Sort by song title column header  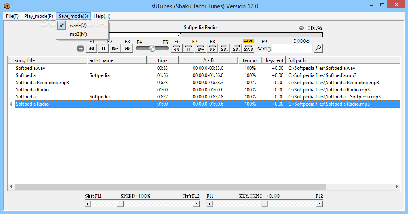(x=48, y=60)
